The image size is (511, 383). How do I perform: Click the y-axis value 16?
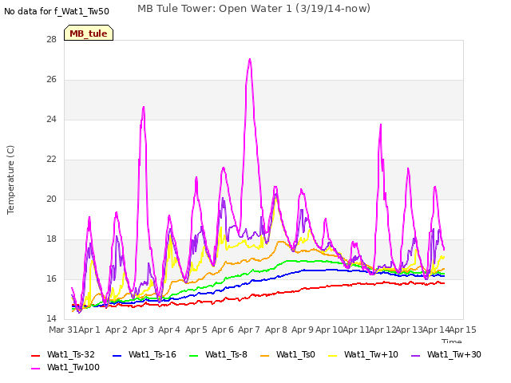(x=51, y=278)
